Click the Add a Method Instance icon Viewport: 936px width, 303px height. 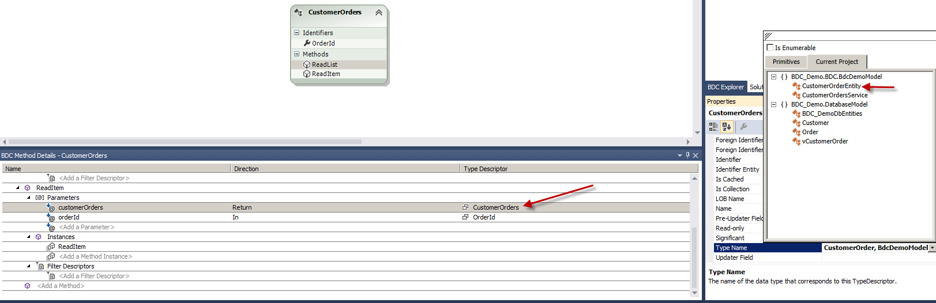tap(51, 256)
